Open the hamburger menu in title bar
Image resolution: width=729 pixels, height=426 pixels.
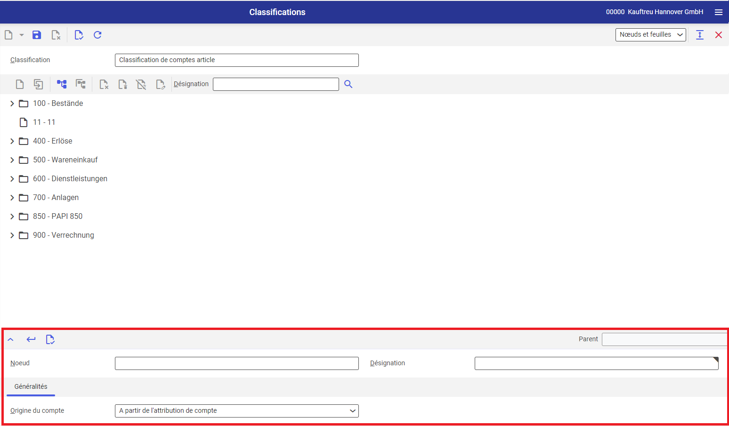point(719,12)
